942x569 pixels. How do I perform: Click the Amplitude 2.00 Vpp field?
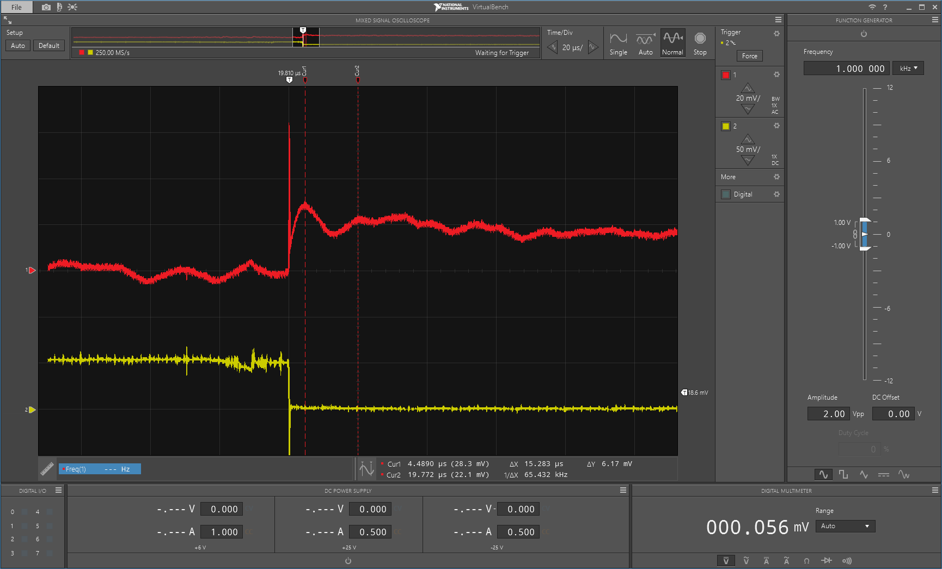828,414
